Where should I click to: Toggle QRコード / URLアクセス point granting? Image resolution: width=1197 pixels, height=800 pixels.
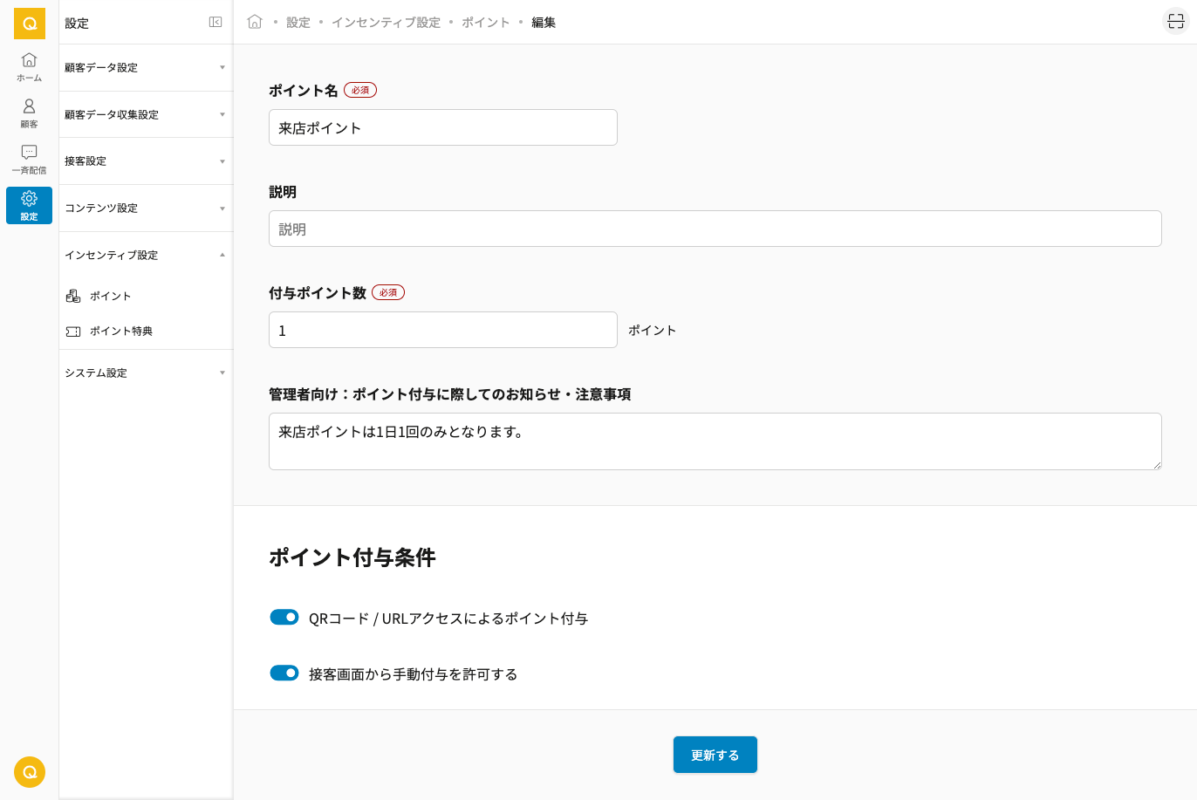pyautogui.click(x=284, y=617)
